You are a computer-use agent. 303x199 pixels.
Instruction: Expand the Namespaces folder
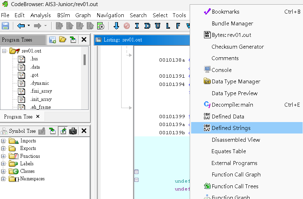tap(3, 179)
